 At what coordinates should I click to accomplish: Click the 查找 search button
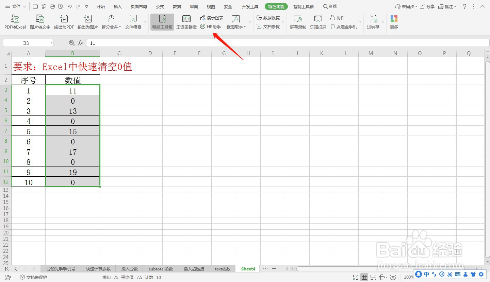pyautogui.click(x=330, y=6)
